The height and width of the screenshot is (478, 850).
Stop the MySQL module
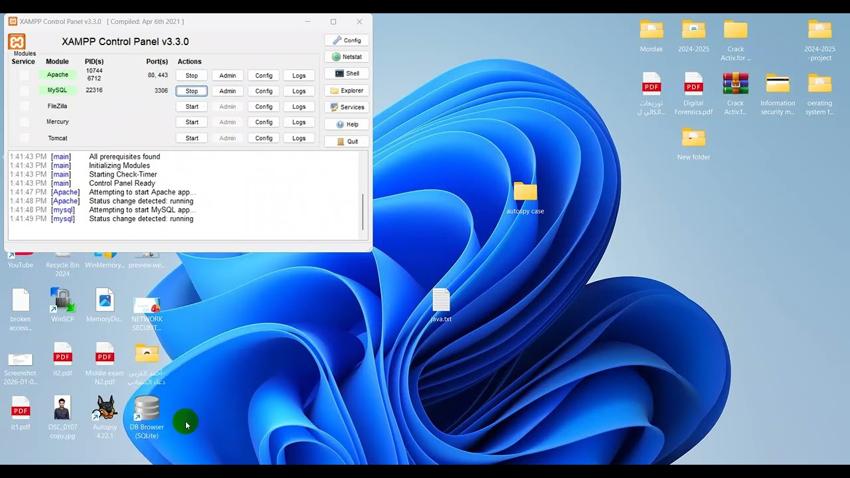click(192, 91)
